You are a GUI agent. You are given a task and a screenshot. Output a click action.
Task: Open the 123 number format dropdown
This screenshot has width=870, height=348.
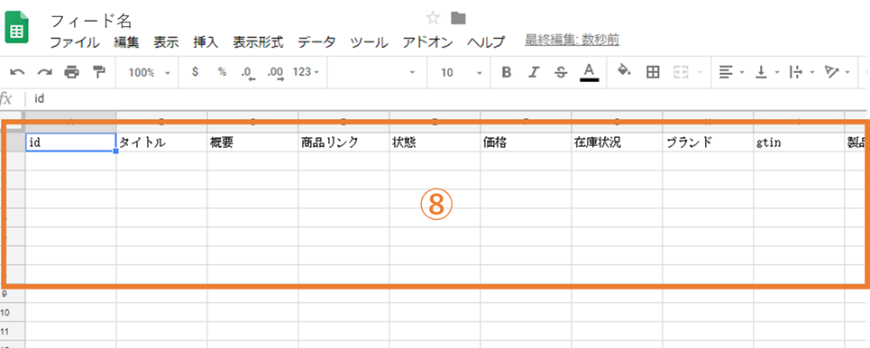307,72
